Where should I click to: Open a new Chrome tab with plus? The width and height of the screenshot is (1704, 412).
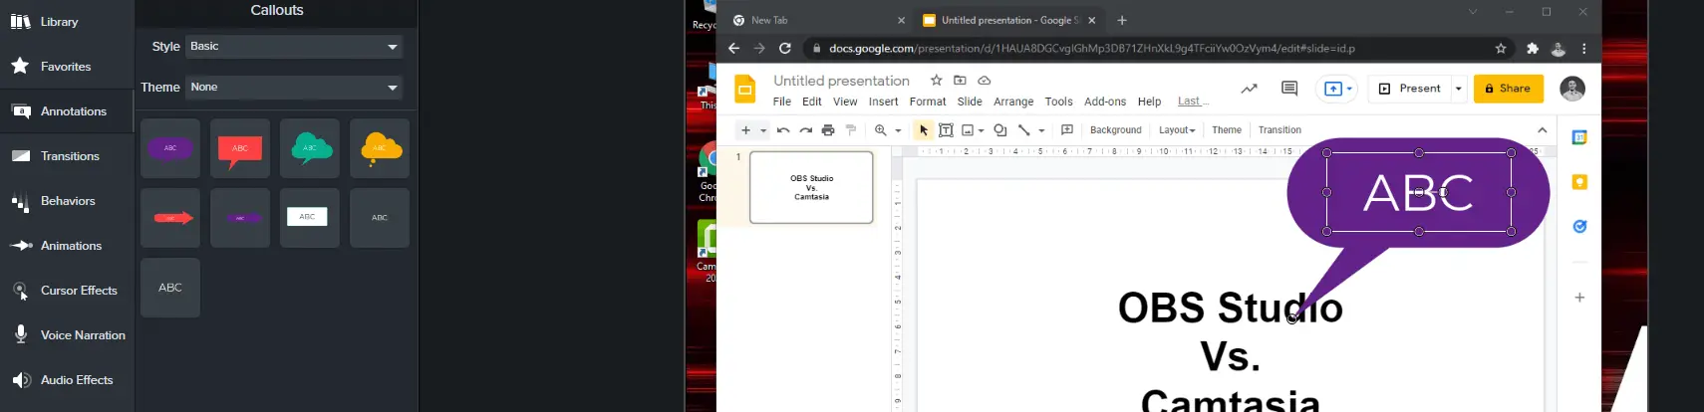pos(1122,20)
